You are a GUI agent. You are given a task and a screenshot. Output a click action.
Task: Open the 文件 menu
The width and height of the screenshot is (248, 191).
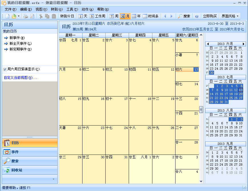point(11,9)
